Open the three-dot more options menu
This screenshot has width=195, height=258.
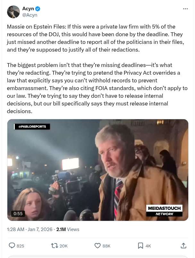185,9
